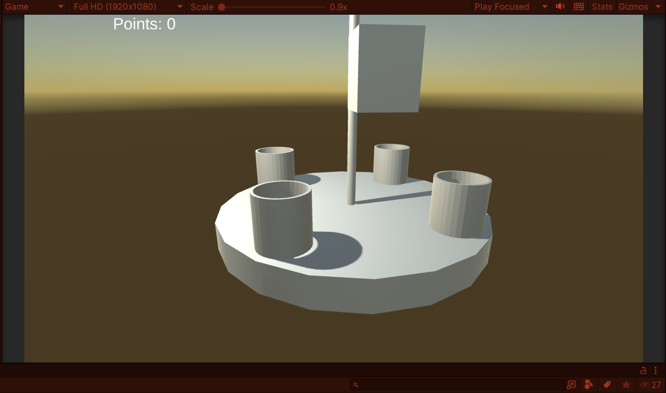Open the three-dot panel options menu
666x393 pixels.
tap(656, 370)
